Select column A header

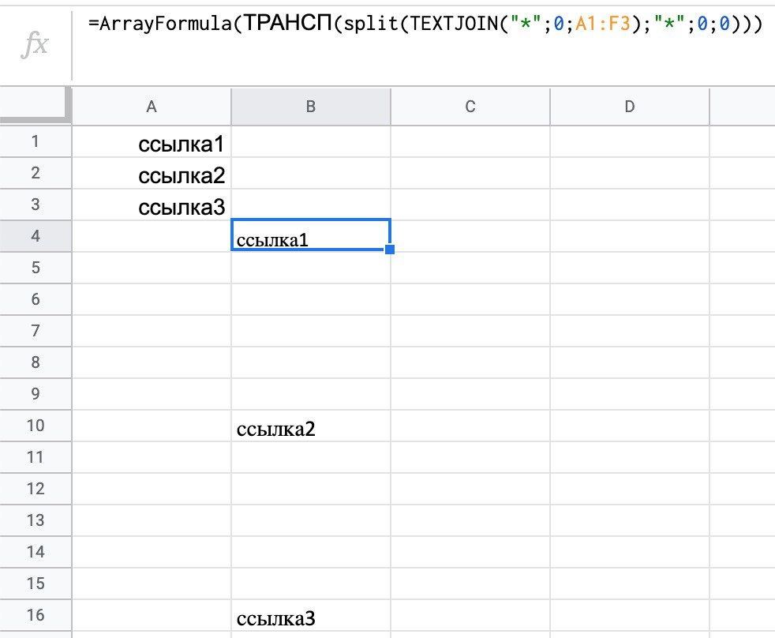[x=152, y=107]
